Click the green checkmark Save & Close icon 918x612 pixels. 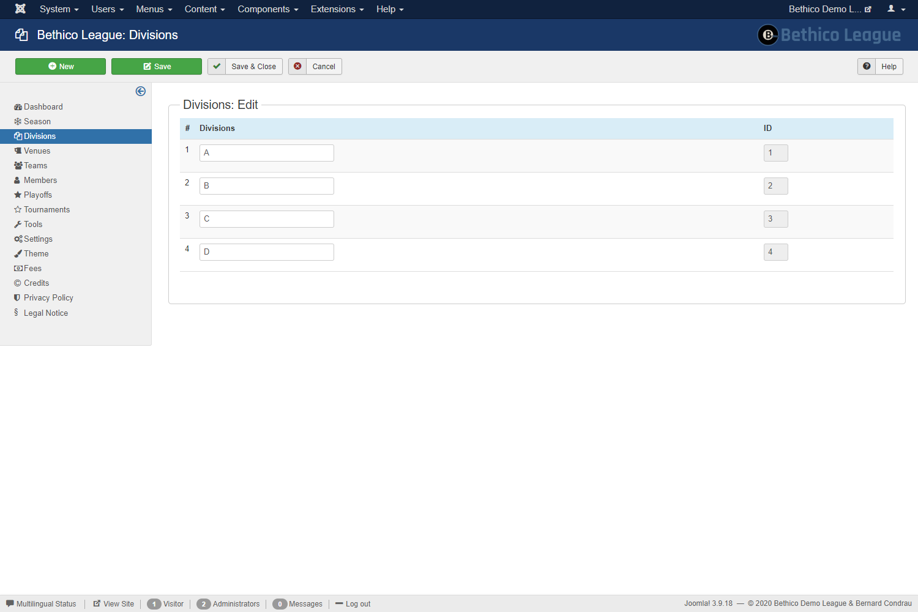pyautogui.click(x=217, y=67)
